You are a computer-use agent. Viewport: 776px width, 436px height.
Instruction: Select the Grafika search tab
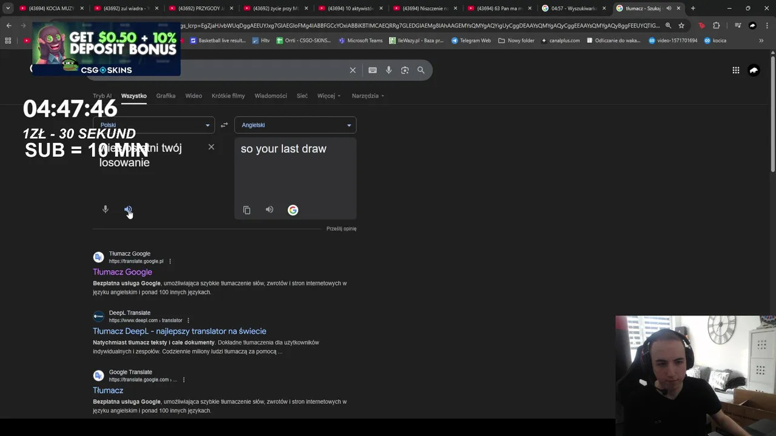coord(166,96)
